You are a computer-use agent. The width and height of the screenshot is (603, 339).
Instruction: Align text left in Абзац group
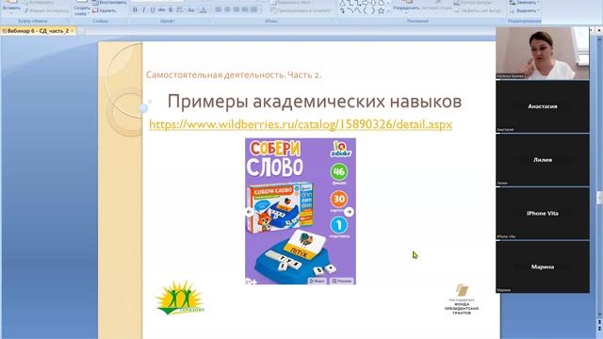[218, 9]
